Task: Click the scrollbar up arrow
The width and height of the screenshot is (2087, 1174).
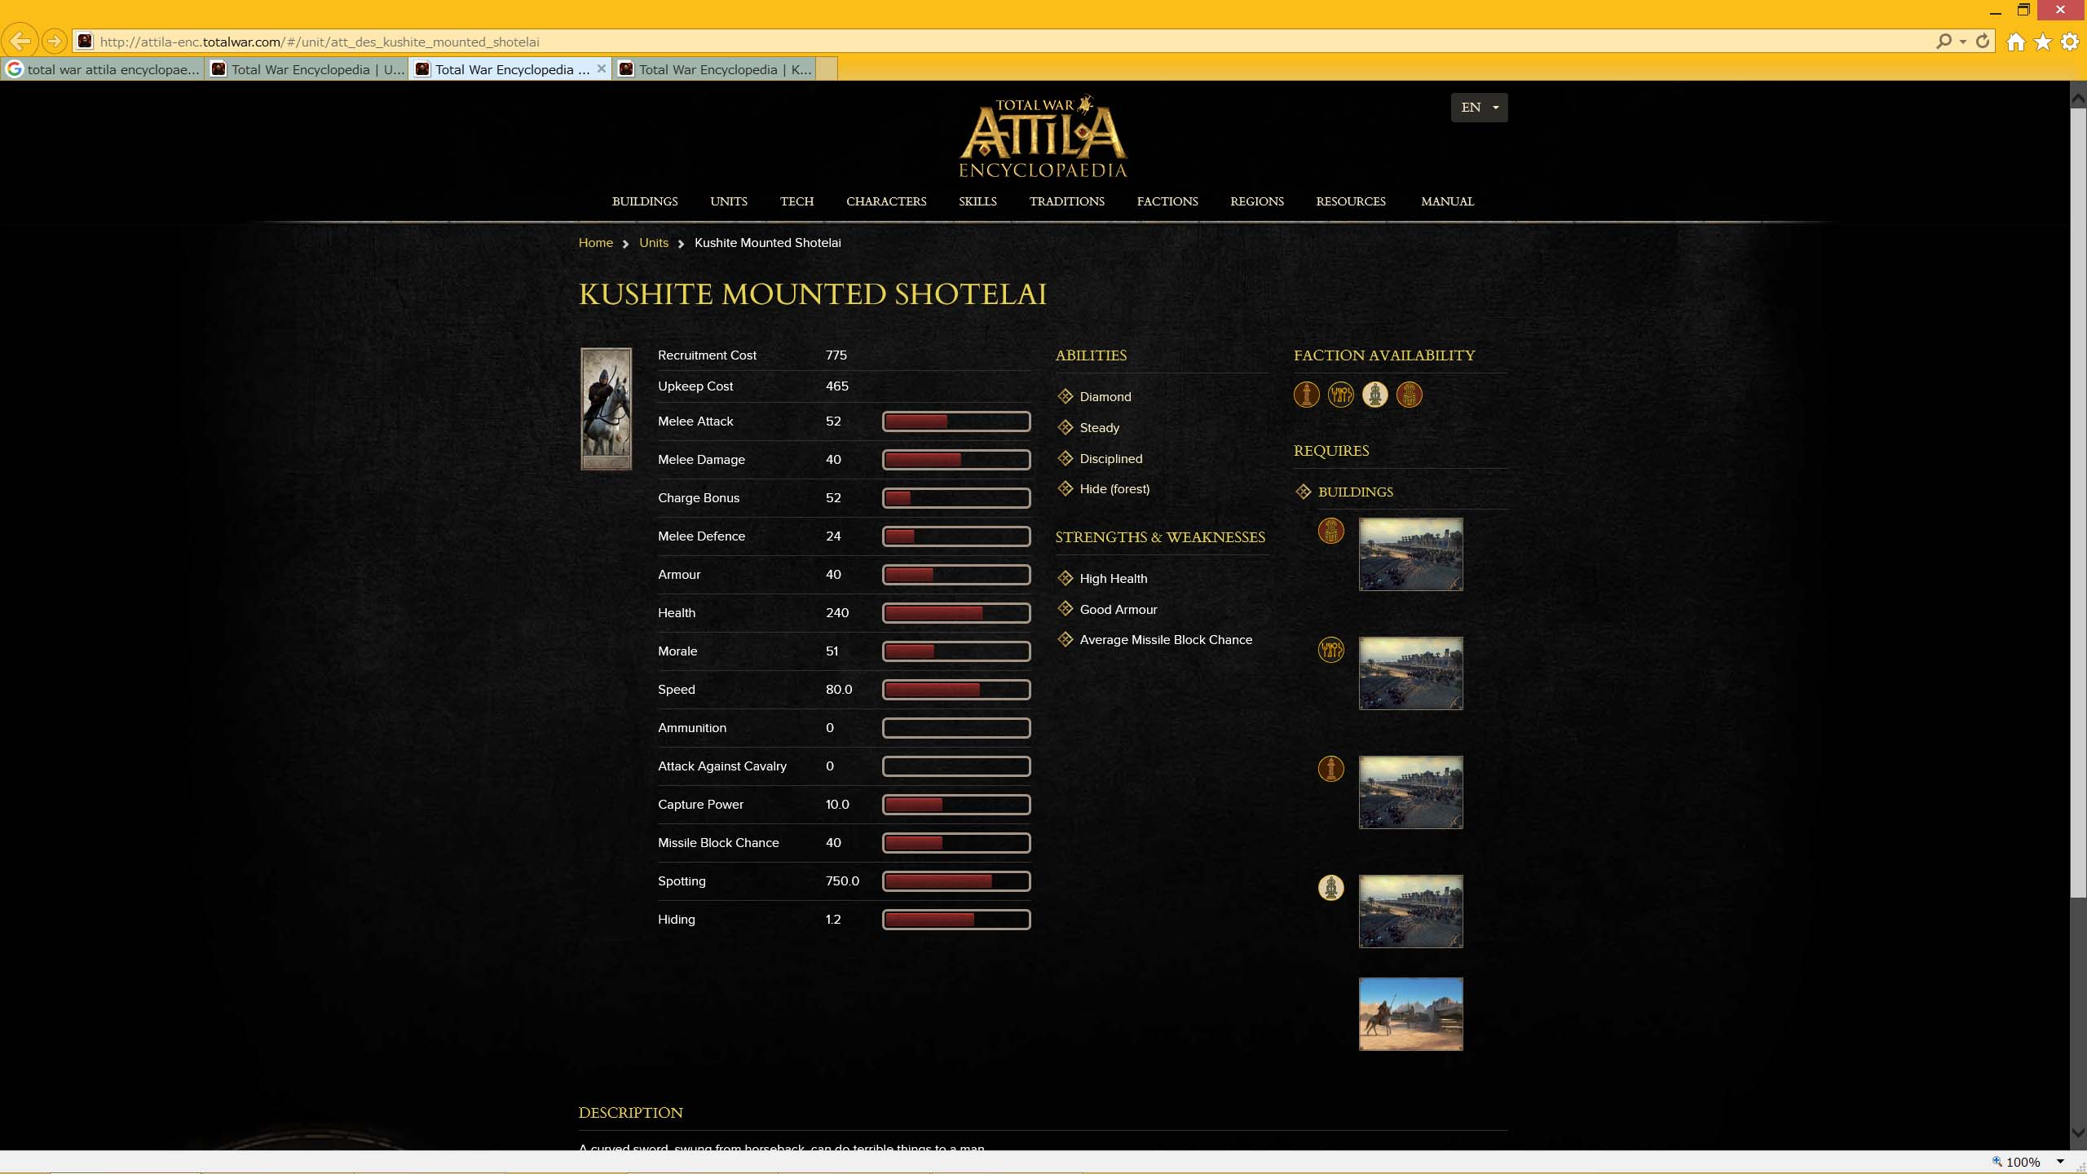Action: pos(2078,99)
